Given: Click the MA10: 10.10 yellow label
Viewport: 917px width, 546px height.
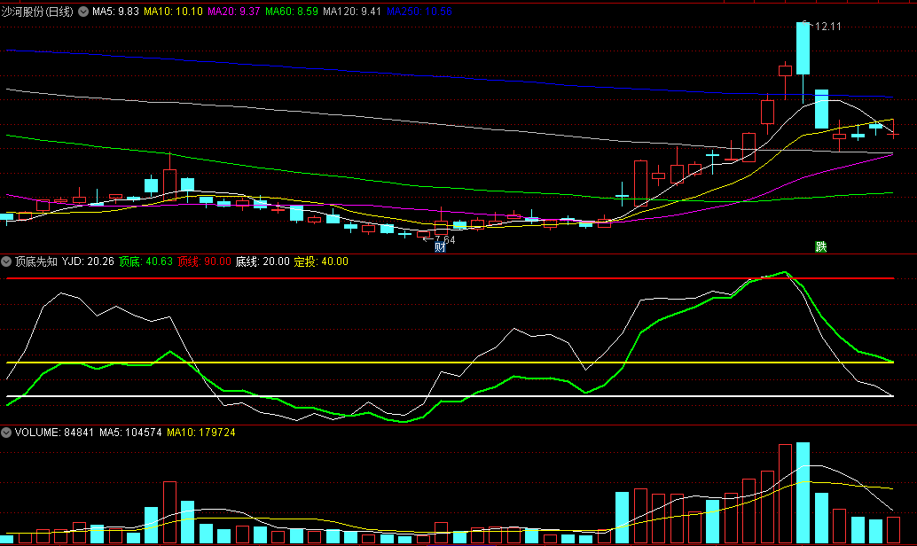Looking at the screenshot, I should tap(173, 12).
